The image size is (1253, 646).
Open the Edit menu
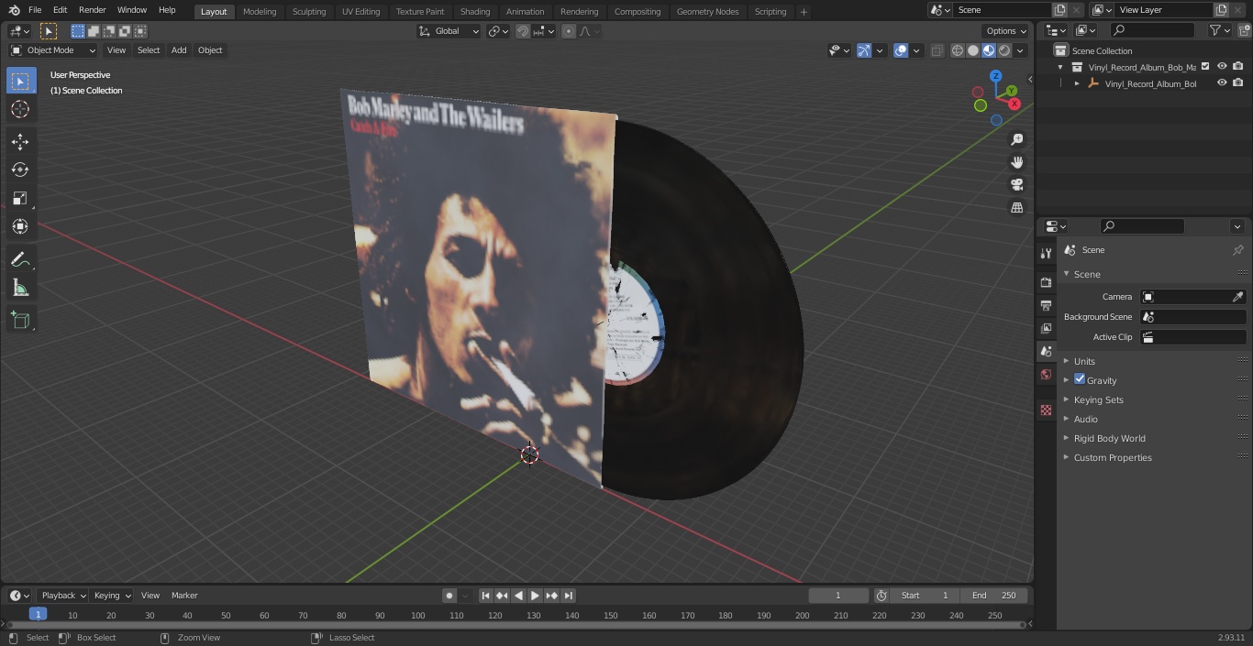tap(60, 10)
